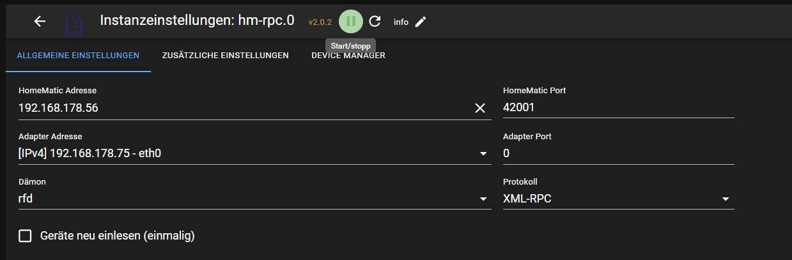Clear the HomeMatic Adresse with X icon

[480, 108]
